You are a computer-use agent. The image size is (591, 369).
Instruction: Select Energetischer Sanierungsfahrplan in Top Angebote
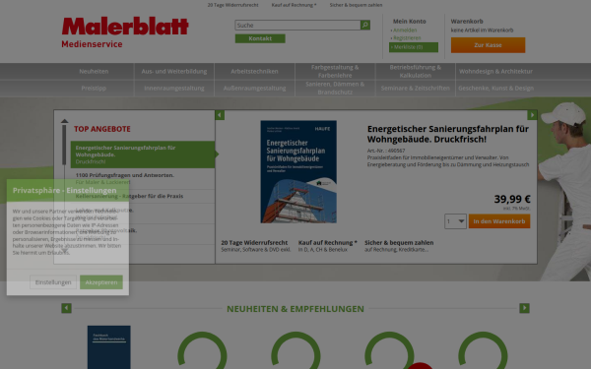click(143, 154)
